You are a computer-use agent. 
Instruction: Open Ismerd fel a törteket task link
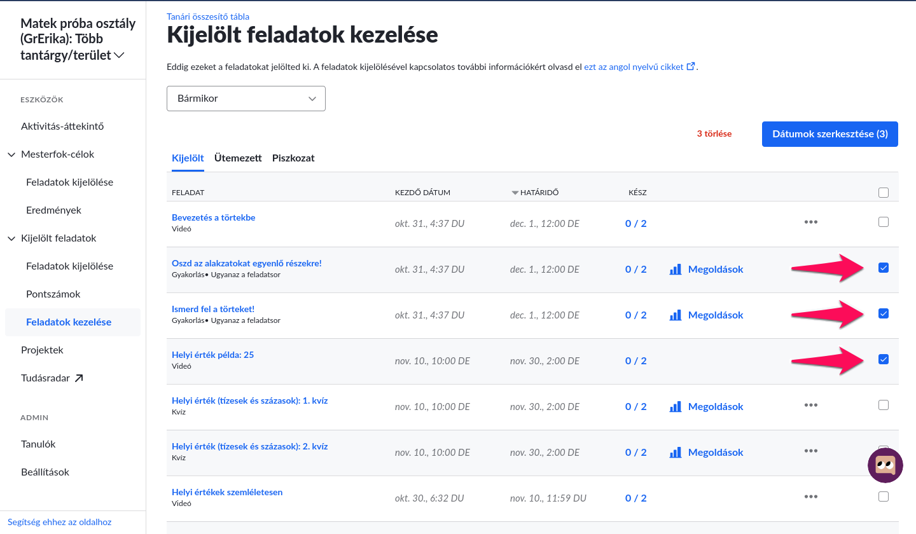click(213, 309)
